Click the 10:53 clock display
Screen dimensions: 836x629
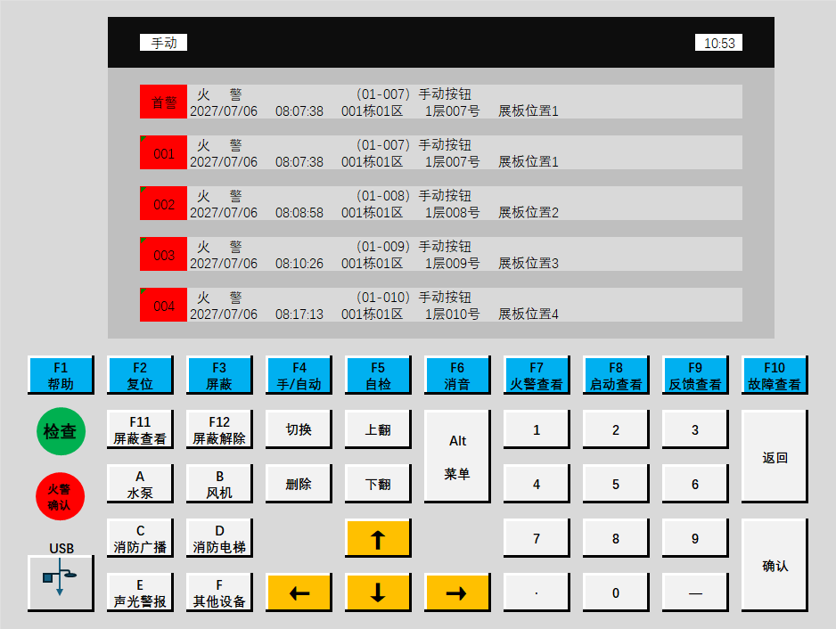pyautogui.click(x=718, y=43)
